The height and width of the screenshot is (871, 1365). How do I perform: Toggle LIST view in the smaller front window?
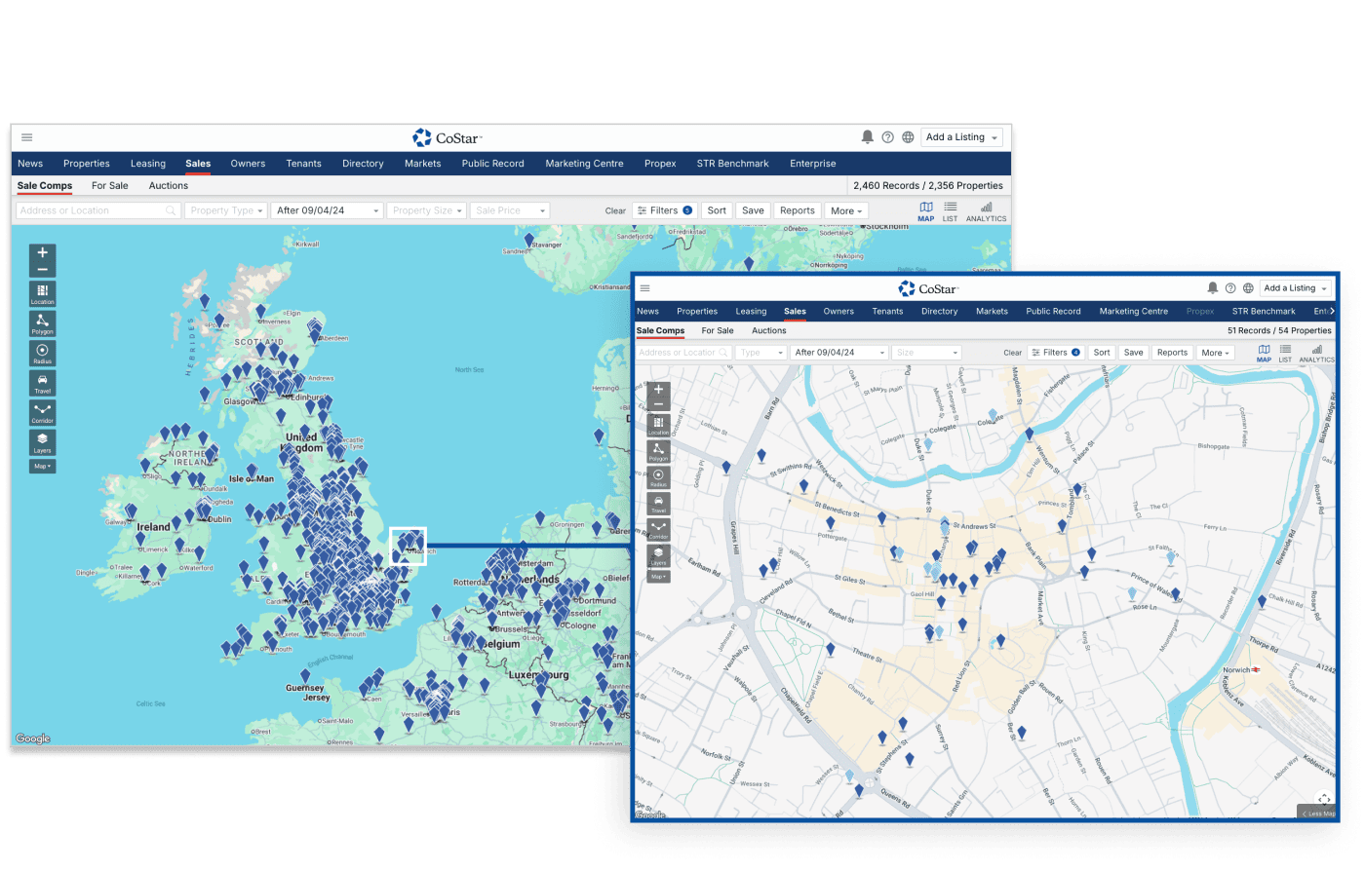point(1285,353)
